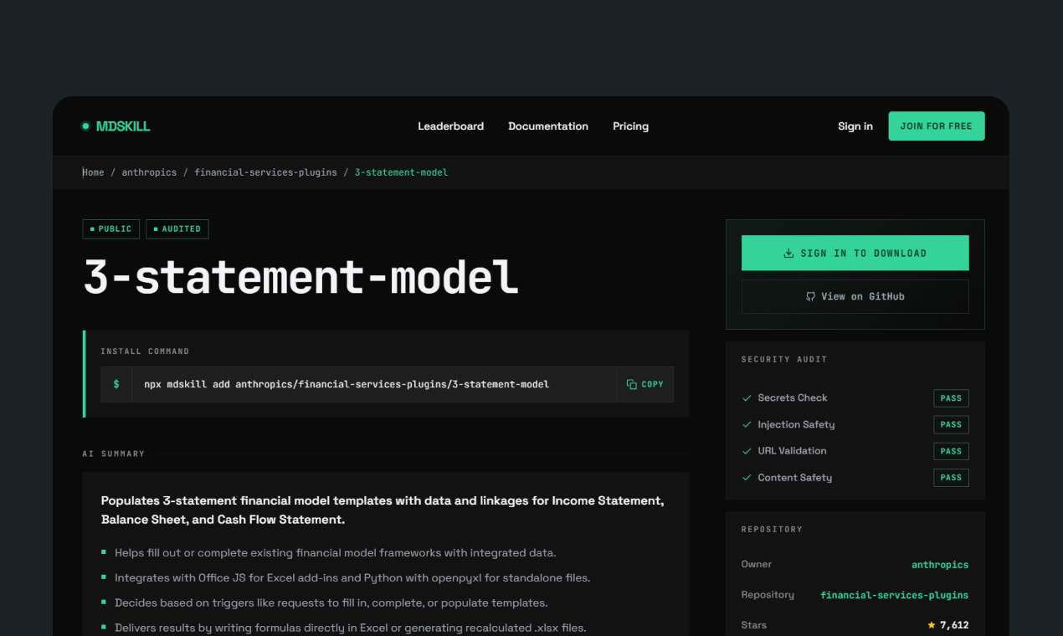Click the Owner label
This screenshot has width=1063, height=636.
(757, 565)
